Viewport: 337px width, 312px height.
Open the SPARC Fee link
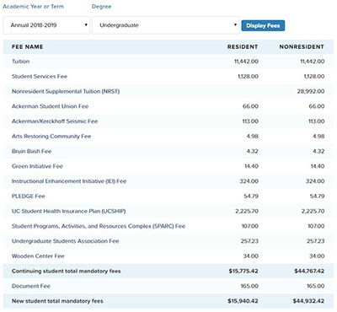point(99,226)
